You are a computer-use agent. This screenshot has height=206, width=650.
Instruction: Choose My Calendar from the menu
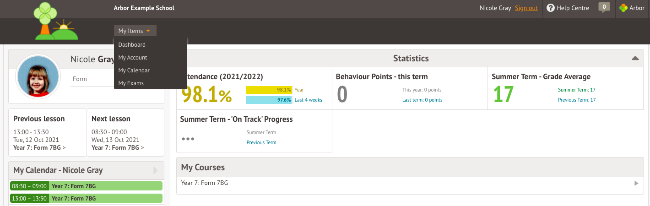(x=134, y=70)
